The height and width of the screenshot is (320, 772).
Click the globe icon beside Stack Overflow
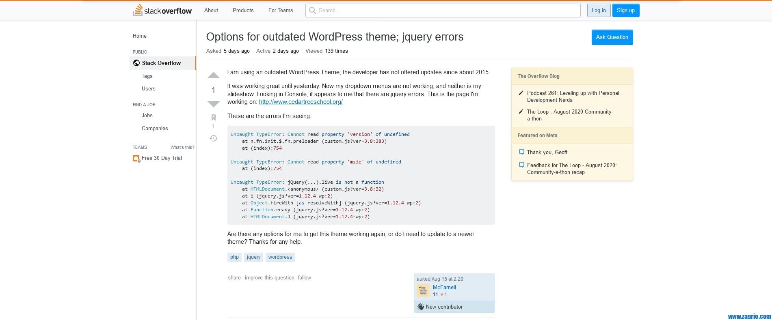click(x=136, y=63)
